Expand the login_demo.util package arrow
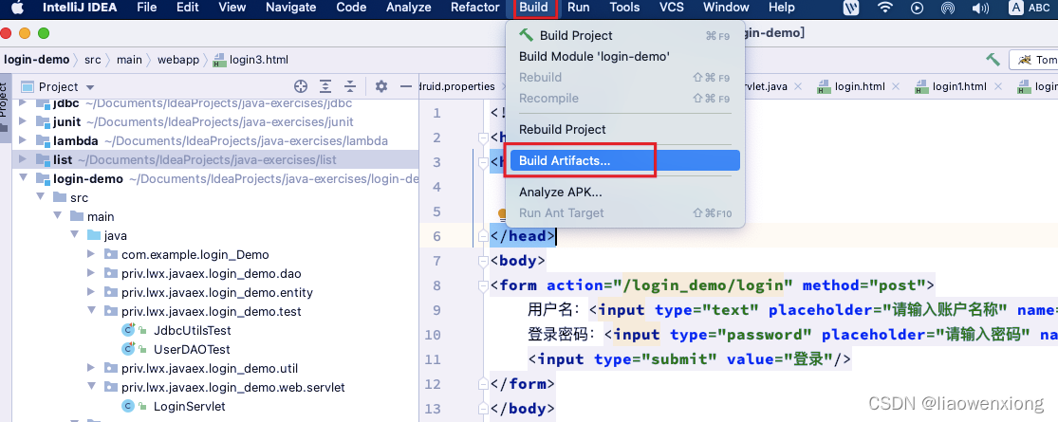This screenshot has height=422, width=1058. tap(91, 368)
